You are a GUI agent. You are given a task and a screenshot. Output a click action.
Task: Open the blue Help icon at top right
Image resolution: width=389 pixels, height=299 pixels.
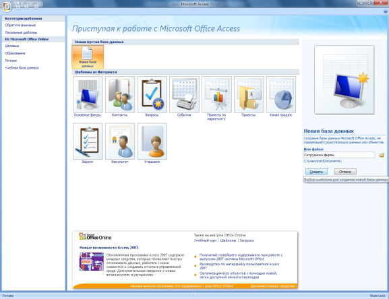(386, 11)
